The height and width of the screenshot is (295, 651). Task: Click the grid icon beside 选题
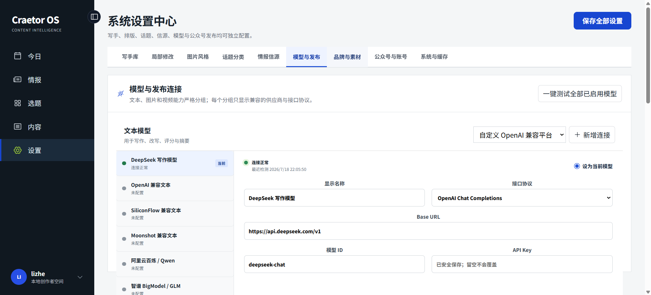click(18, 103)
